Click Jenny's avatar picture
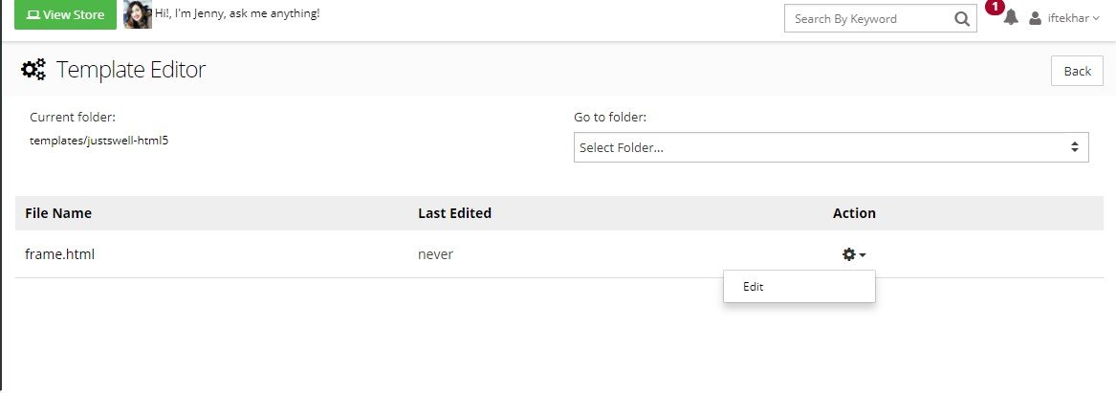Screen dimensions: 1116x393 tap(138, 14)
